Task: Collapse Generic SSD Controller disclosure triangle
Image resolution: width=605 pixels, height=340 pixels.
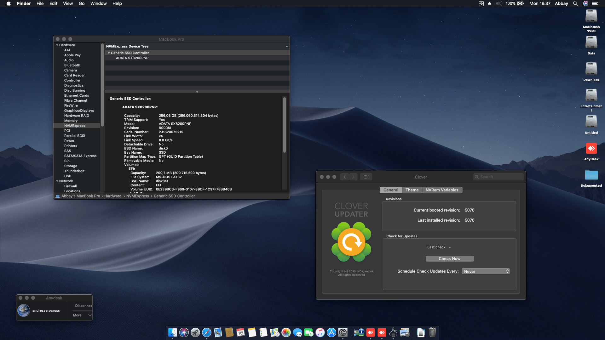Action: [109, 53]
